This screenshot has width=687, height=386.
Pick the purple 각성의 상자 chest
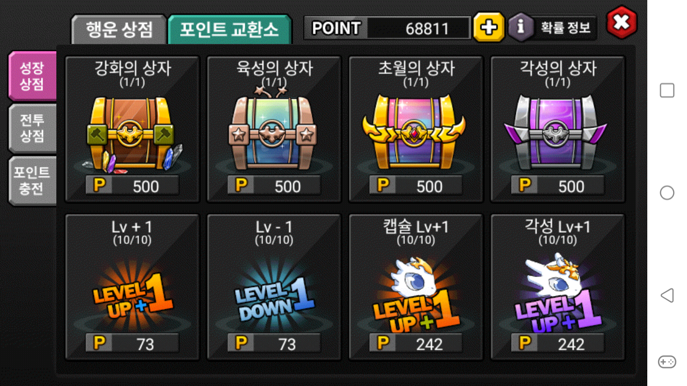tap(557, 132)
